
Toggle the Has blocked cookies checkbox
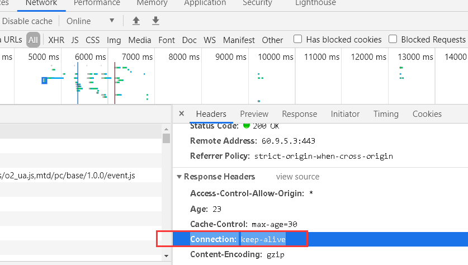[298, 40]
